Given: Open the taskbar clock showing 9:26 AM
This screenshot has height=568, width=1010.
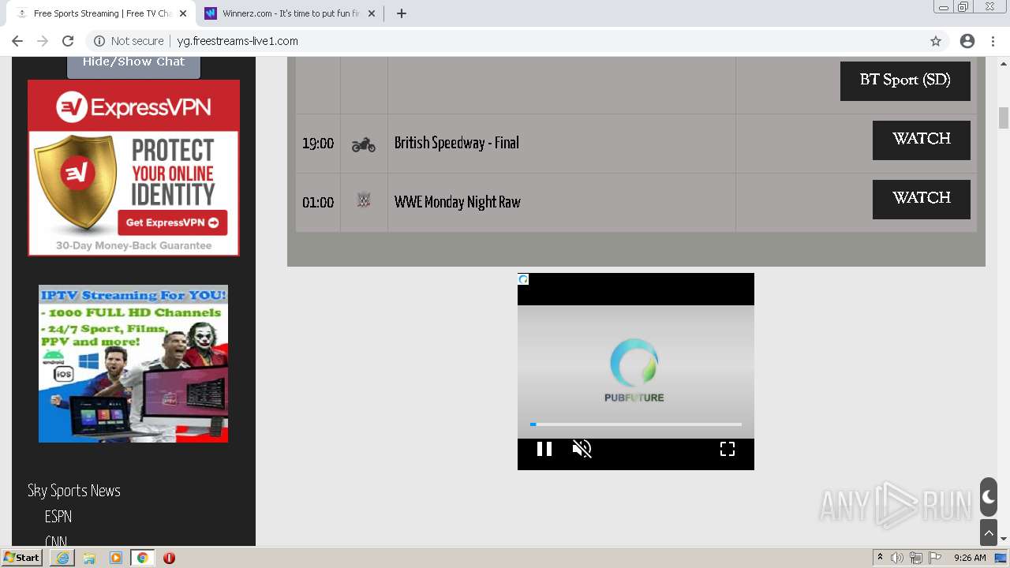Looking at the screenshot, I should tap(970, 558).
